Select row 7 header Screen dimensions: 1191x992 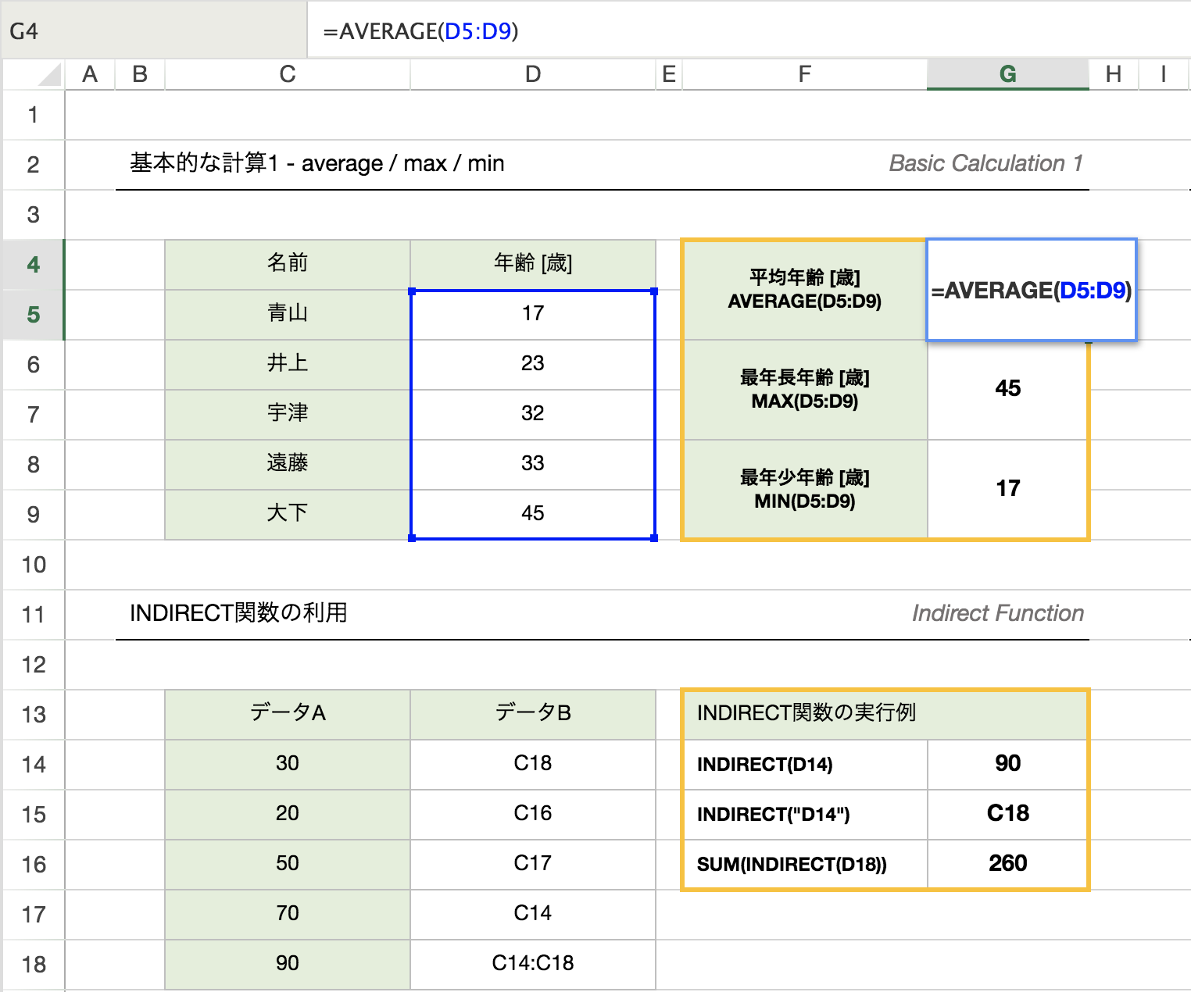[x=33, y=415]
